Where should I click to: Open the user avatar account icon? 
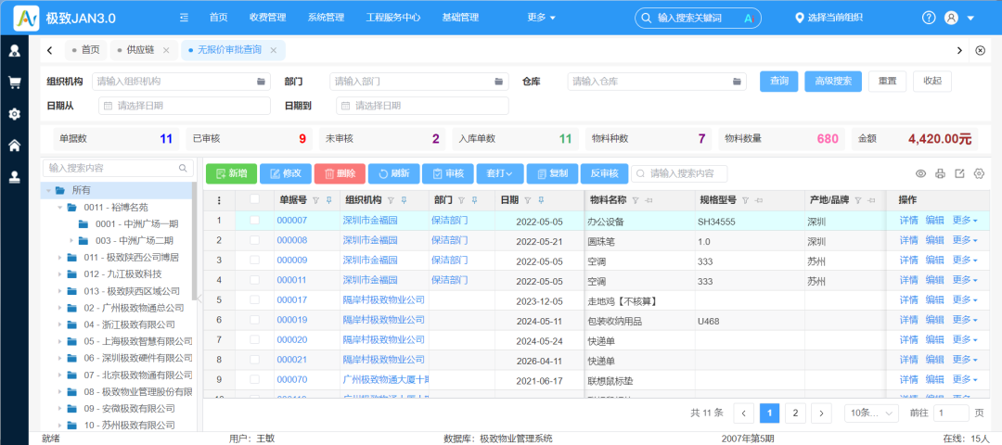coord(951,18)
